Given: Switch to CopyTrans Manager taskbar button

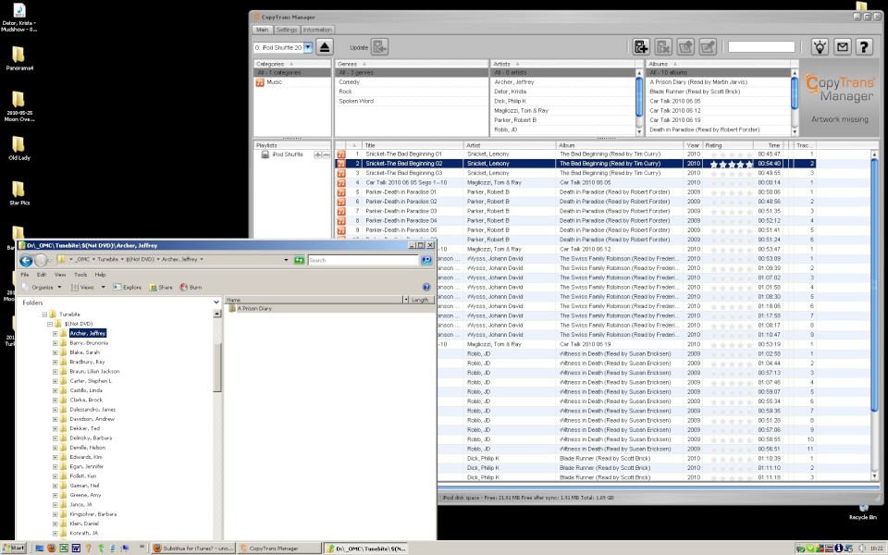Looking at the screenshot, I should click(278, 549).
